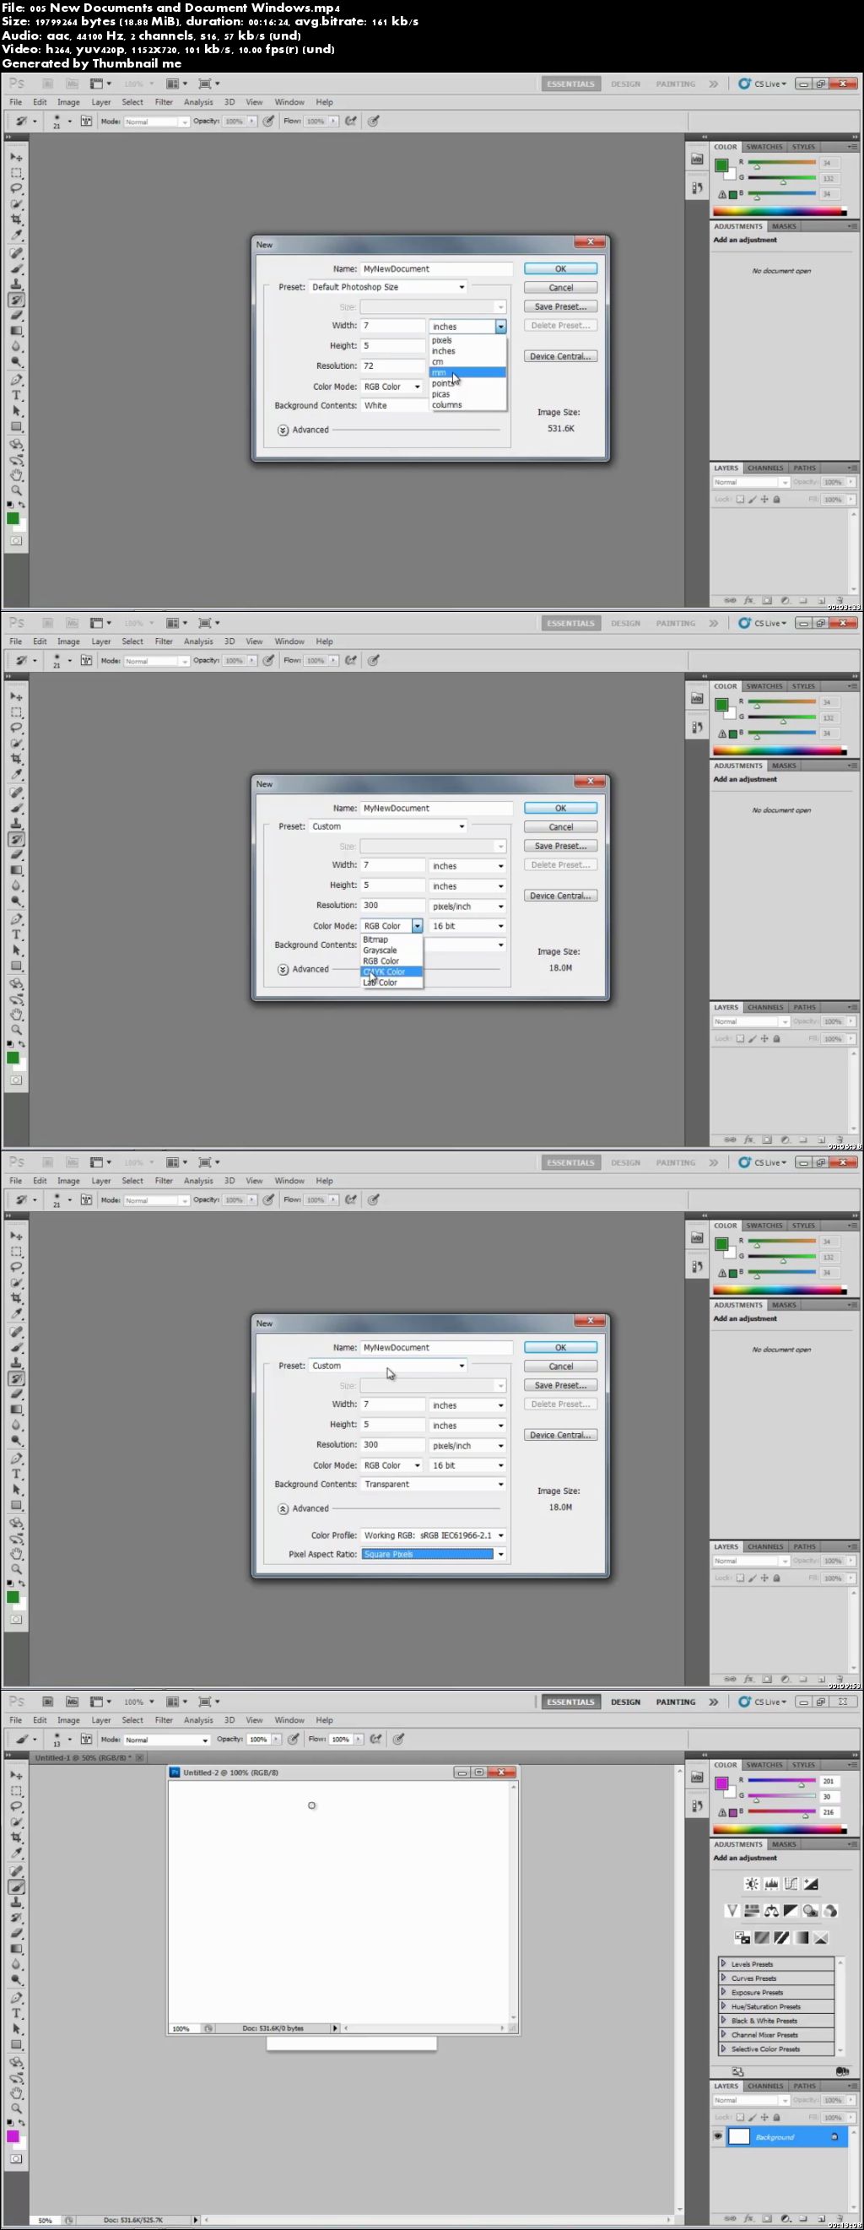Click magenta foreground swatch in the Color panel
This screenshot has width=864, height=2230.
(x=721, y=1783)
